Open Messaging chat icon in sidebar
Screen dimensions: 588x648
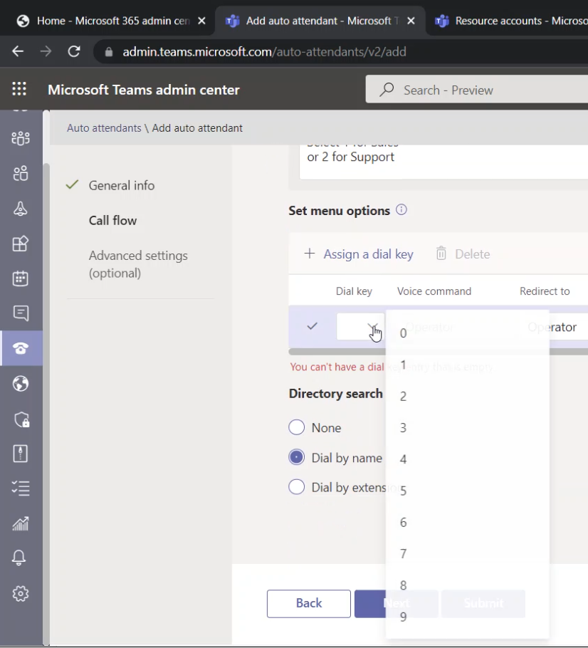tap(21, 313)
